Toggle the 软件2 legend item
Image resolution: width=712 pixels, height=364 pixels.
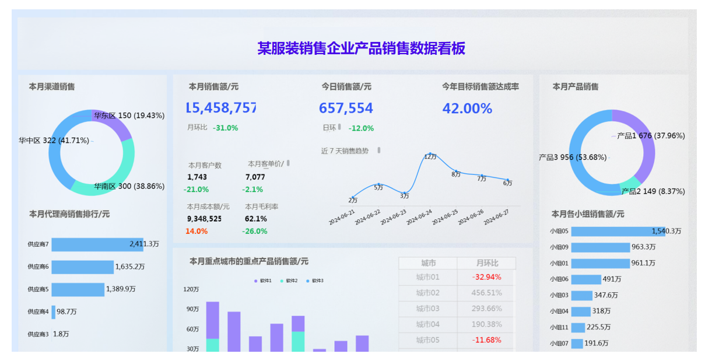(289, 281)
